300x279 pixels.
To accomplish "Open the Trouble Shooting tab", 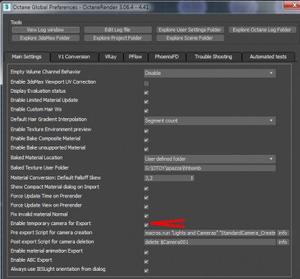I will click(x=213, y=57).
